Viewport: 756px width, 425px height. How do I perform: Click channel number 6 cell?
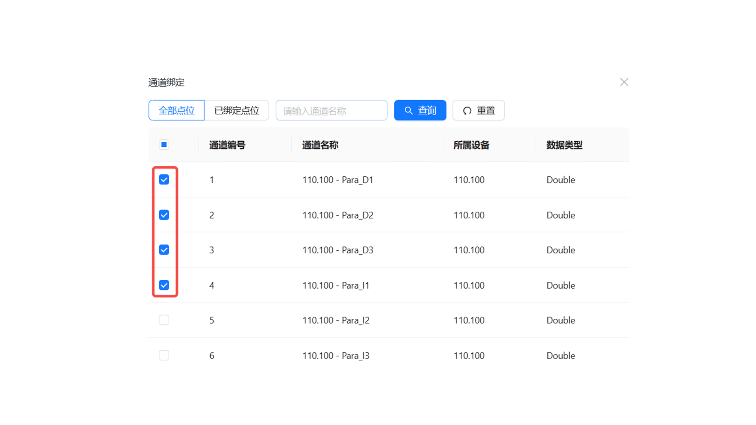click(x=212, y=356)
